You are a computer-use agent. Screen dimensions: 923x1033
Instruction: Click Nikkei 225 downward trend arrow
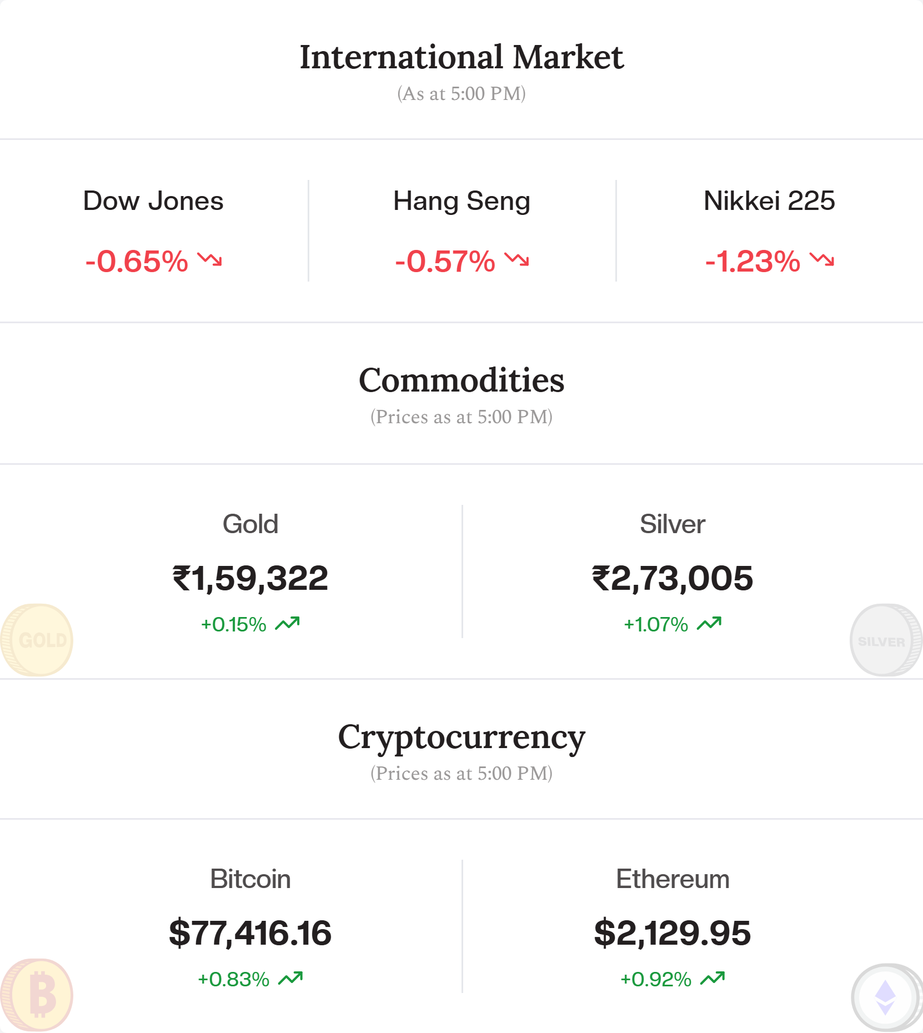(822, 259)
